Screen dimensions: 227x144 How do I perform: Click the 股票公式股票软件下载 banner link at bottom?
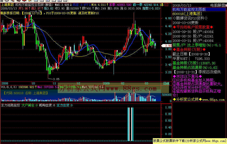pos(190,141)
